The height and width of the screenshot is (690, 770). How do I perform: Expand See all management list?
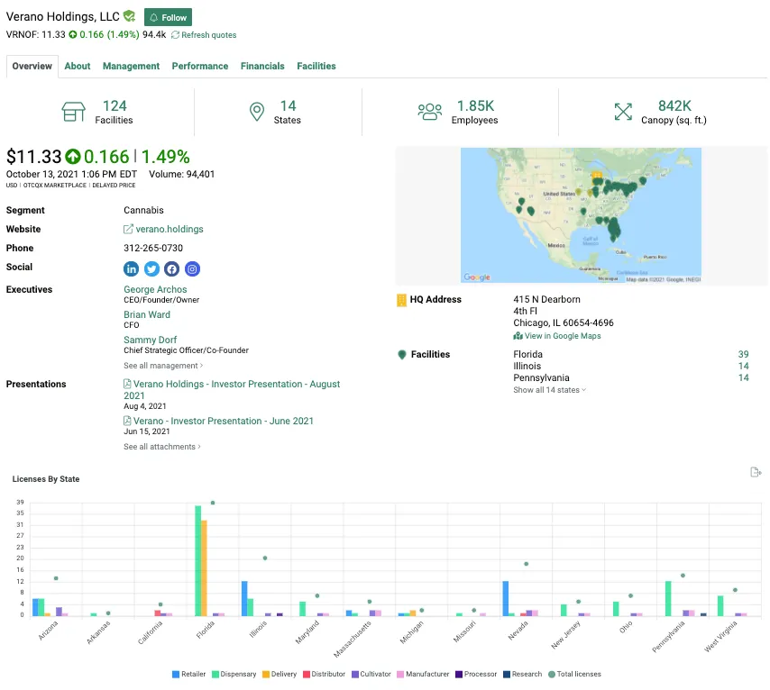163,366
